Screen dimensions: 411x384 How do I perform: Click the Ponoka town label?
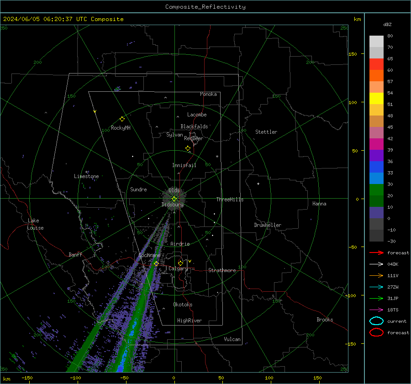208,94
